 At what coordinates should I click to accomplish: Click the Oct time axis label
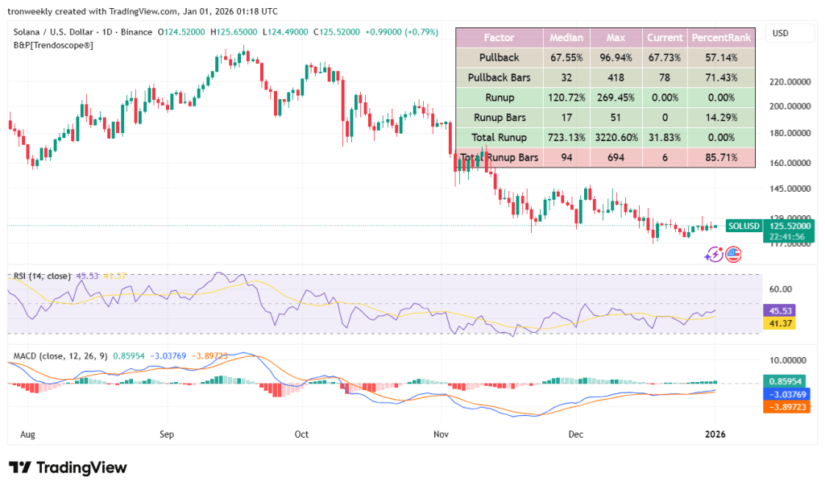pyautogui.click(x=301, y=434)
